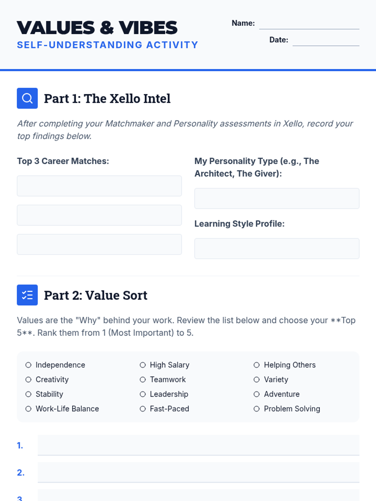This screenshot has height=501, width=376.
Task: Pick the Work-Life Balance option
Action: pyautogui.click(x=29, y=409)
